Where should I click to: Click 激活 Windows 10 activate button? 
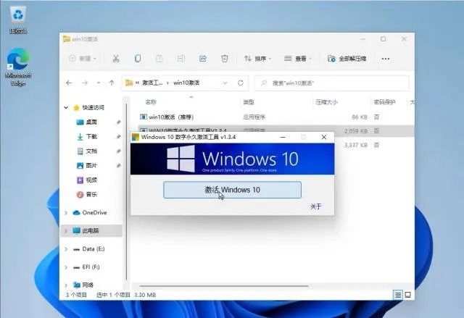click(232, 190)
